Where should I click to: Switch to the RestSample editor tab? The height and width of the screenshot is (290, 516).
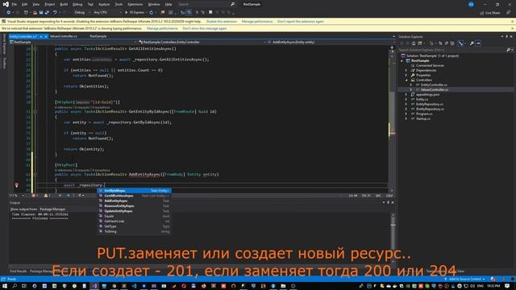[98, 36]
